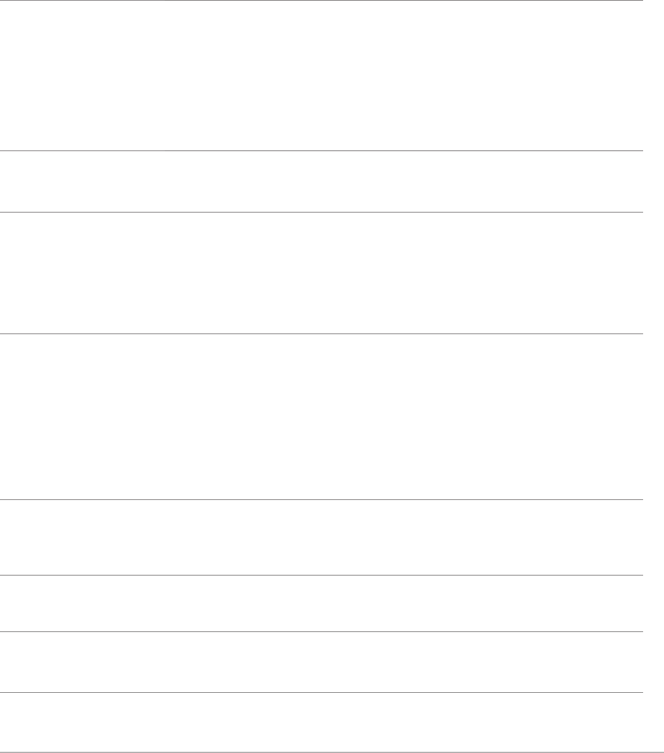Viewport: 664px width, 753px height.
Task: Click the third empty row from the top
Action: 321,273
